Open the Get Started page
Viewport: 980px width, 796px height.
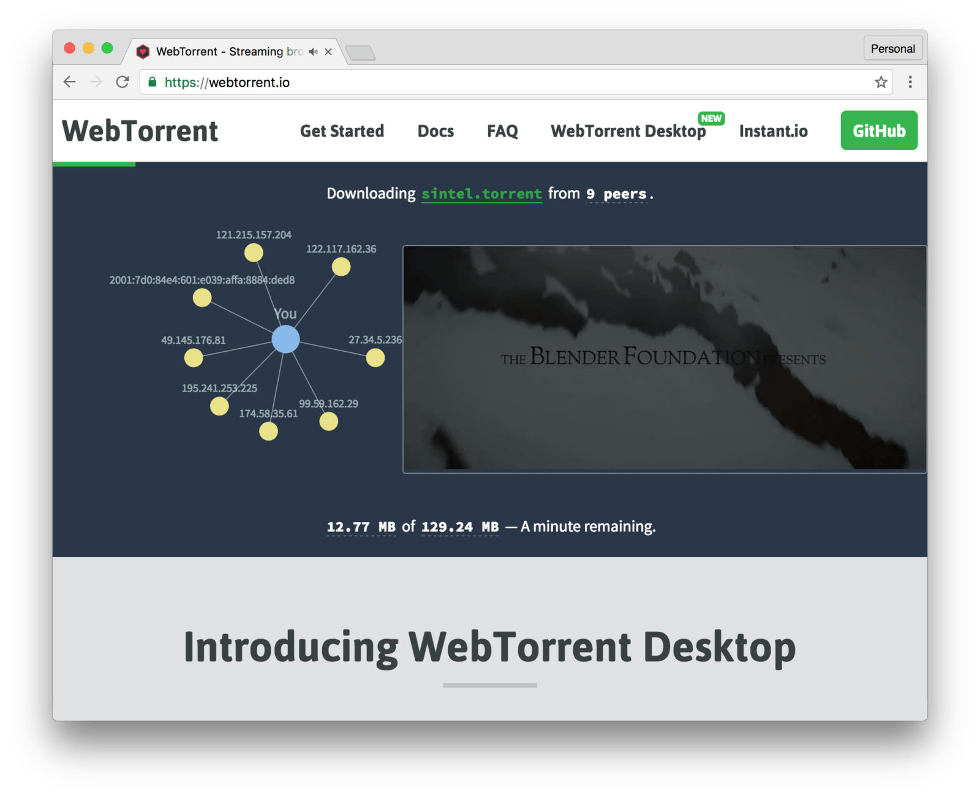pyautogui.click(x=342, y=131)
